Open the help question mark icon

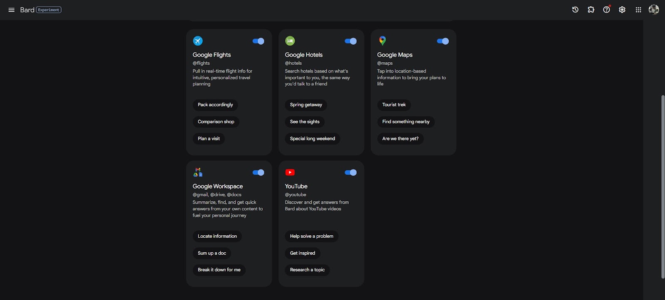[607, 10]
